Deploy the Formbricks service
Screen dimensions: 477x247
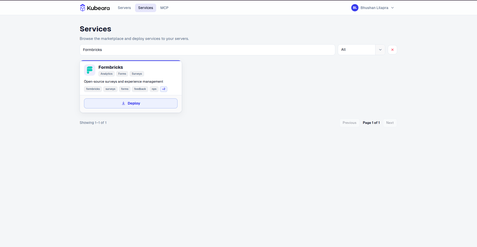pyautogui.click(x=131, y=103)
